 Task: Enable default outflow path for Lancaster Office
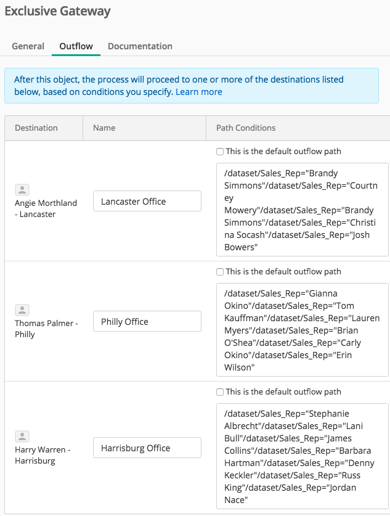coord(220,152)
